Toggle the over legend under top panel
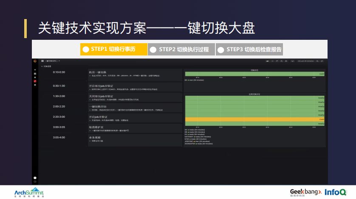Viewport: 356px width, 199px height. point(194,80)
